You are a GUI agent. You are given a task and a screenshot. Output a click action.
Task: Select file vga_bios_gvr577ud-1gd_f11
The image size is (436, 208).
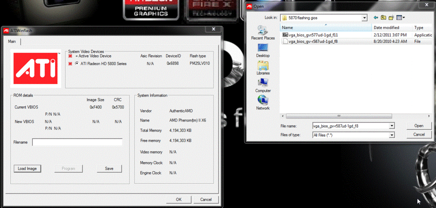[x=313, y=35]
